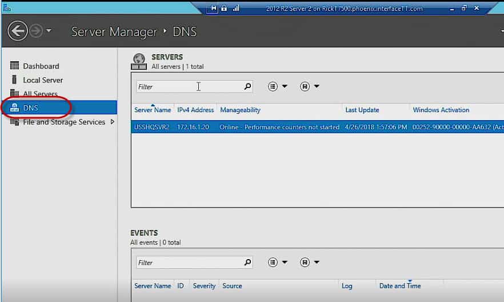The height and width of the screenshot is (302, 504).
Task: Click the Local Server tower icon
Action: (x=14, y=80)
